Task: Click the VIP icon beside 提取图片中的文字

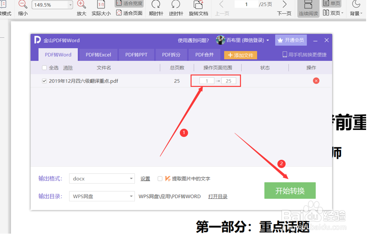Action: pos(168,179)
